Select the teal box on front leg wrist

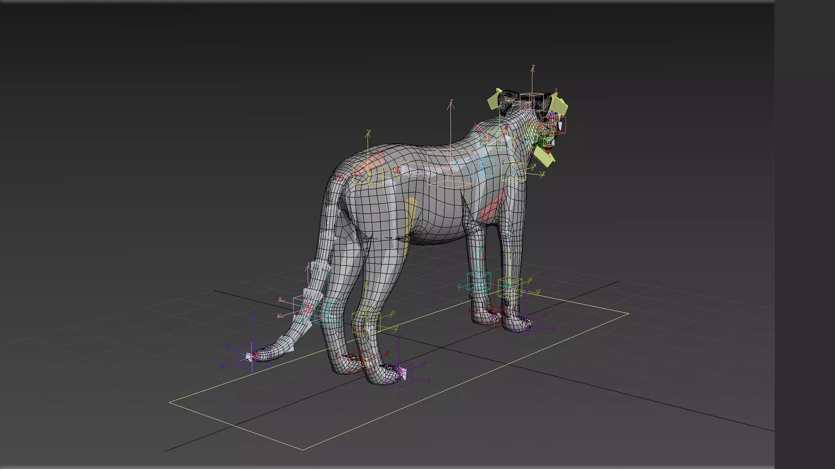click(479, 281)
